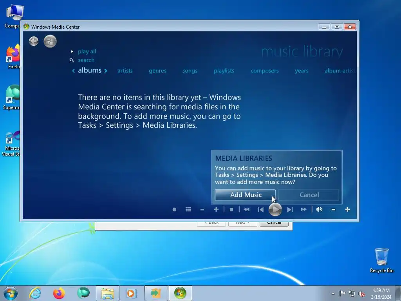Click the rewind button
The width and height of the screenshot is (401, 301).
(x=247, y=210)
